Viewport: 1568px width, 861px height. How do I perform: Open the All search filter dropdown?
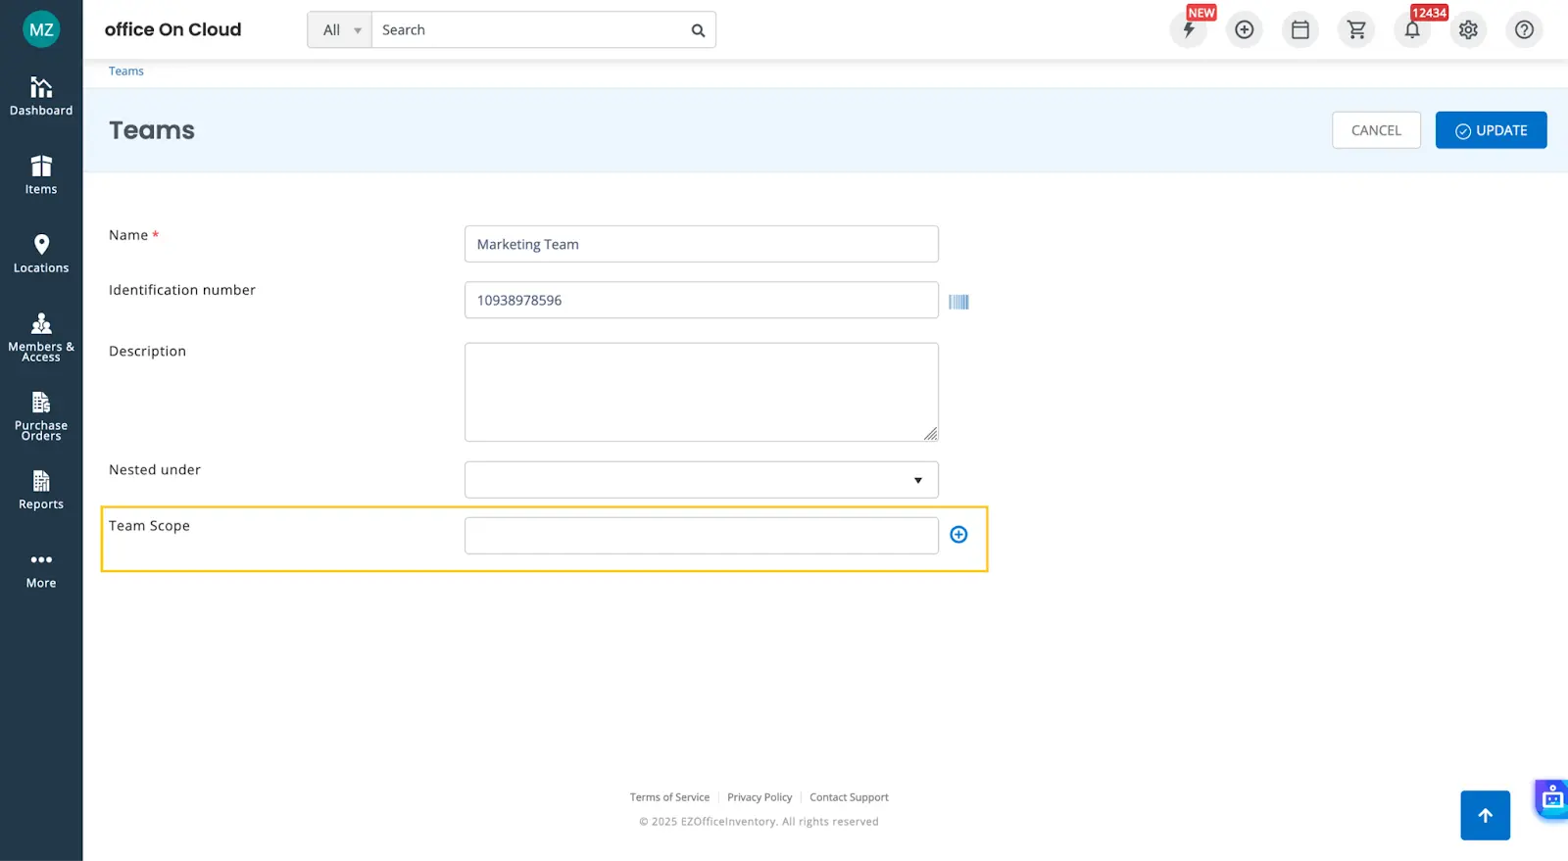tap(340, 30)
